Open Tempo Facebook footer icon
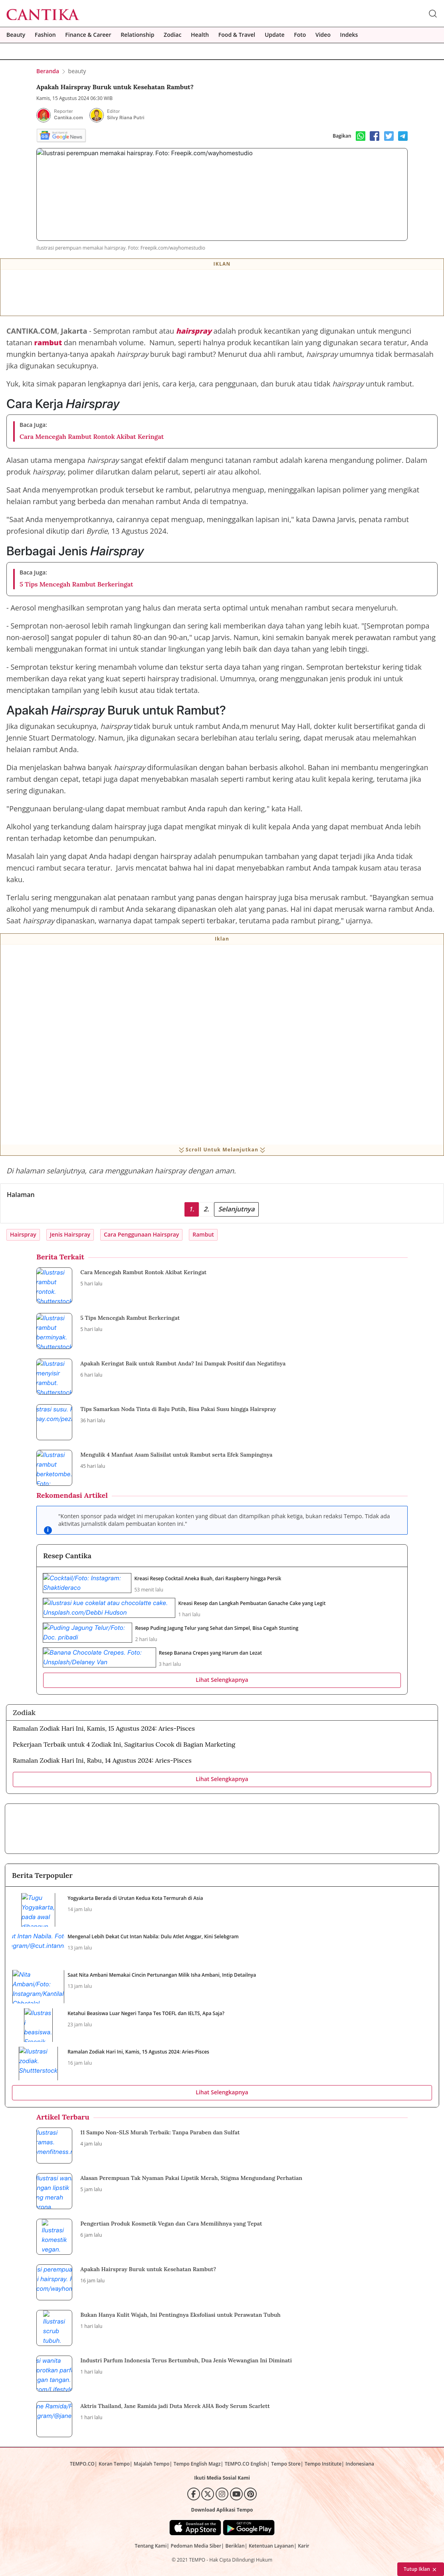Screen dimensions: 444x2576 (x=194, y=2494)
